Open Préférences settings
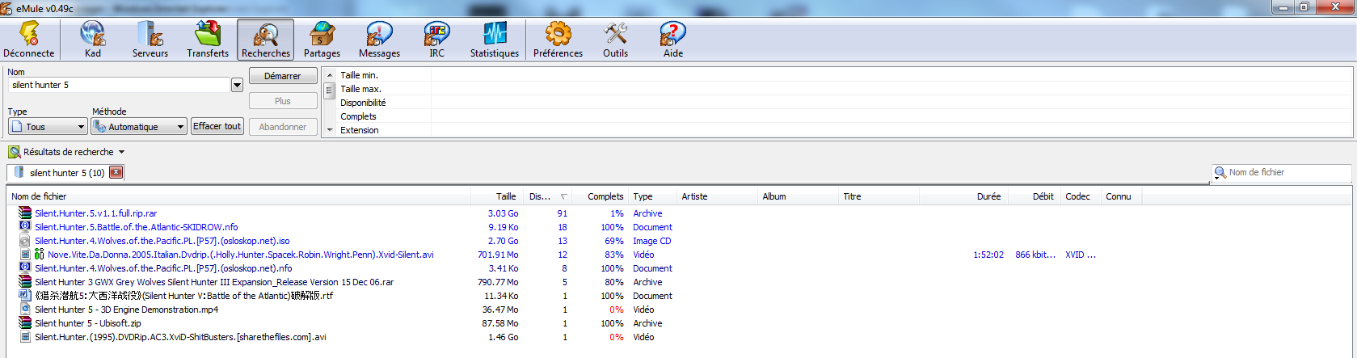The image size is (1357, 358). pos(558,40)
